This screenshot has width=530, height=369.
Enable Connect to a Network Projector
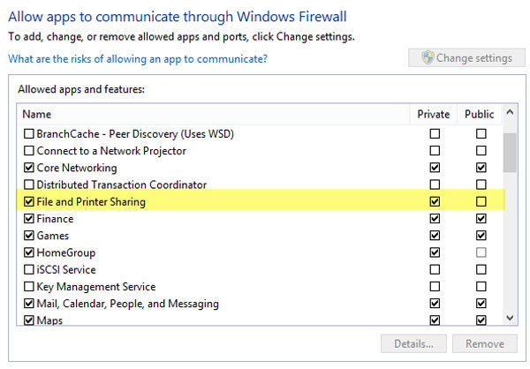click(29, 151)
